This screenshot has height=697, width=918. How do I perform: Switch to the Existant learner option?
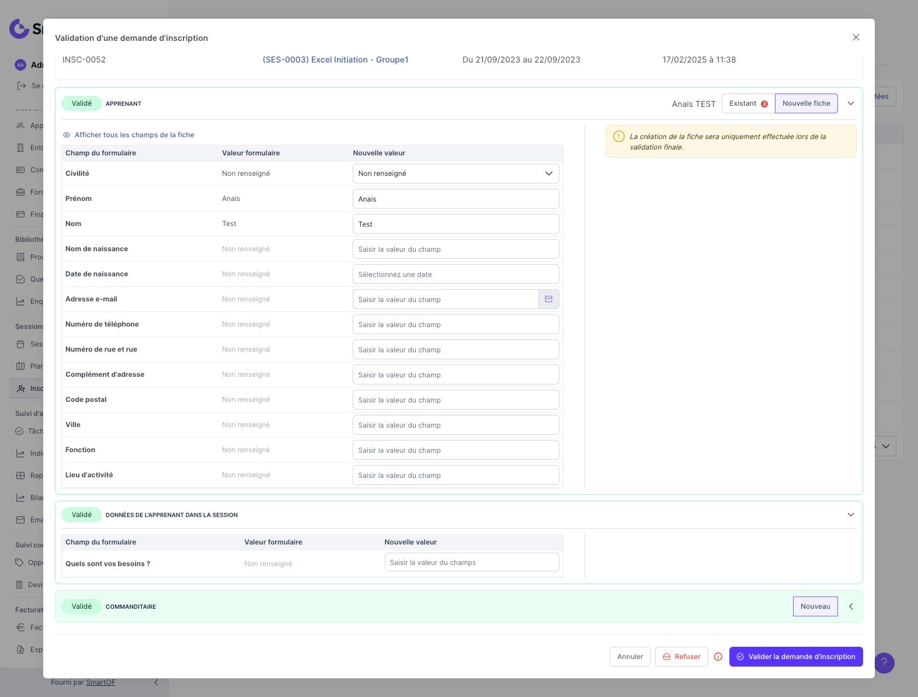point(748,103)
